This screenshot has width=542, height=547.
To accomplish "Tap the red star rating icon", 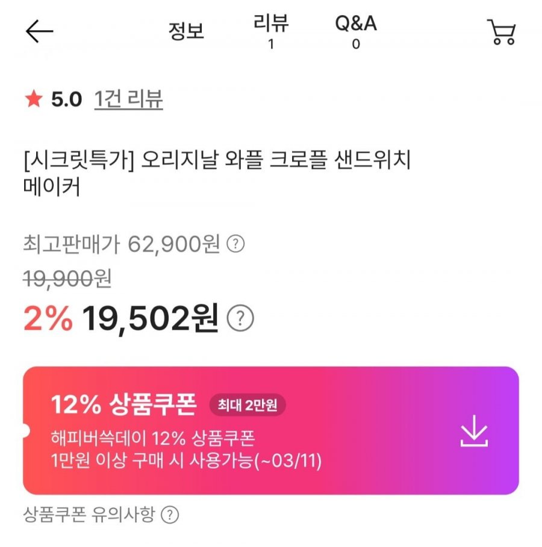I will click(34, 100).
